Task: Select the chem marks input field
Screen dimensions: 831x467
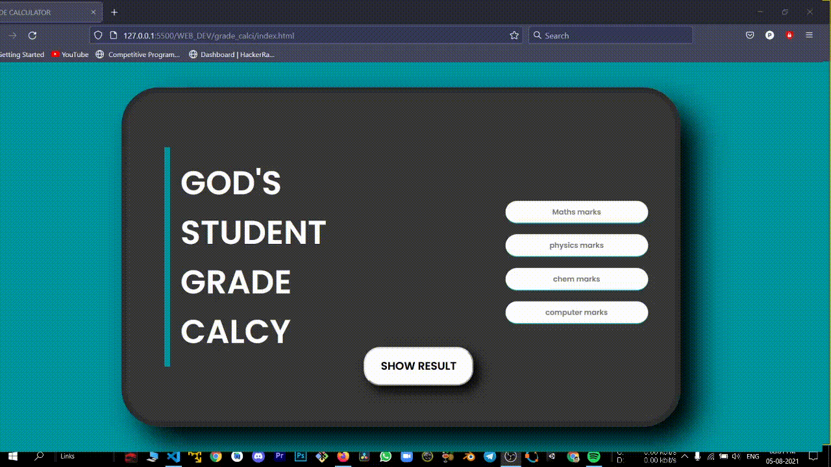Action: click(577, 279)
